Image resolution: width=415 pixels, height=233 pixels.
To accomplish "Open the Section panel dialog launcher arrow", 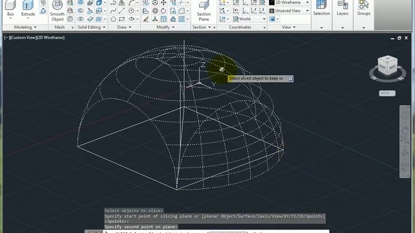I will point(215,27).
